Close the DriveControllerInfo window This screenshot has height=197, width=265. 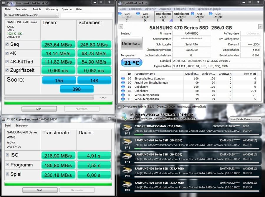pos(259,106)
